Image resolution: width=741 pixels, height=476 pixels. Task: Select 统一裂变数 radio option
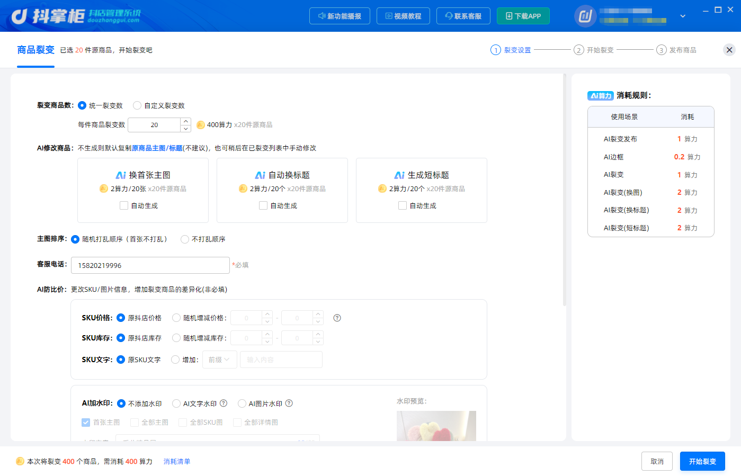[82, 105]
